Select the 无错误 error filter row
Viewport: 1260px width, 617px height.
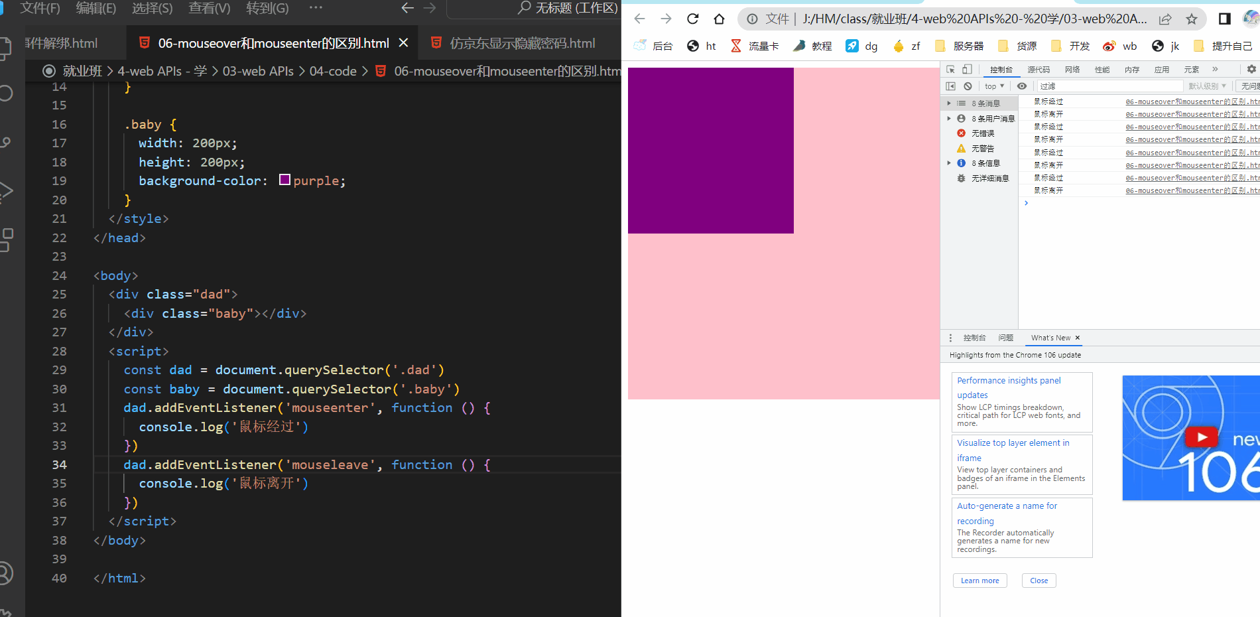point(980,133)
